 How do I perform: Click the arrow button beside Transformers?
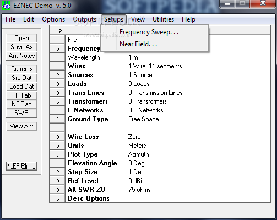click(57, 101)
